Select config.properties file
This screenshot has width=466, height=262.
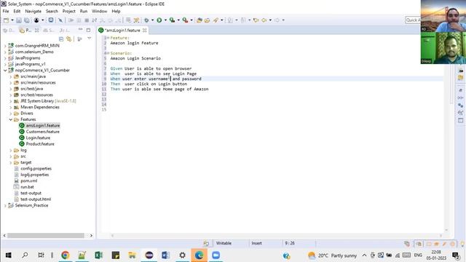[36, 169]
